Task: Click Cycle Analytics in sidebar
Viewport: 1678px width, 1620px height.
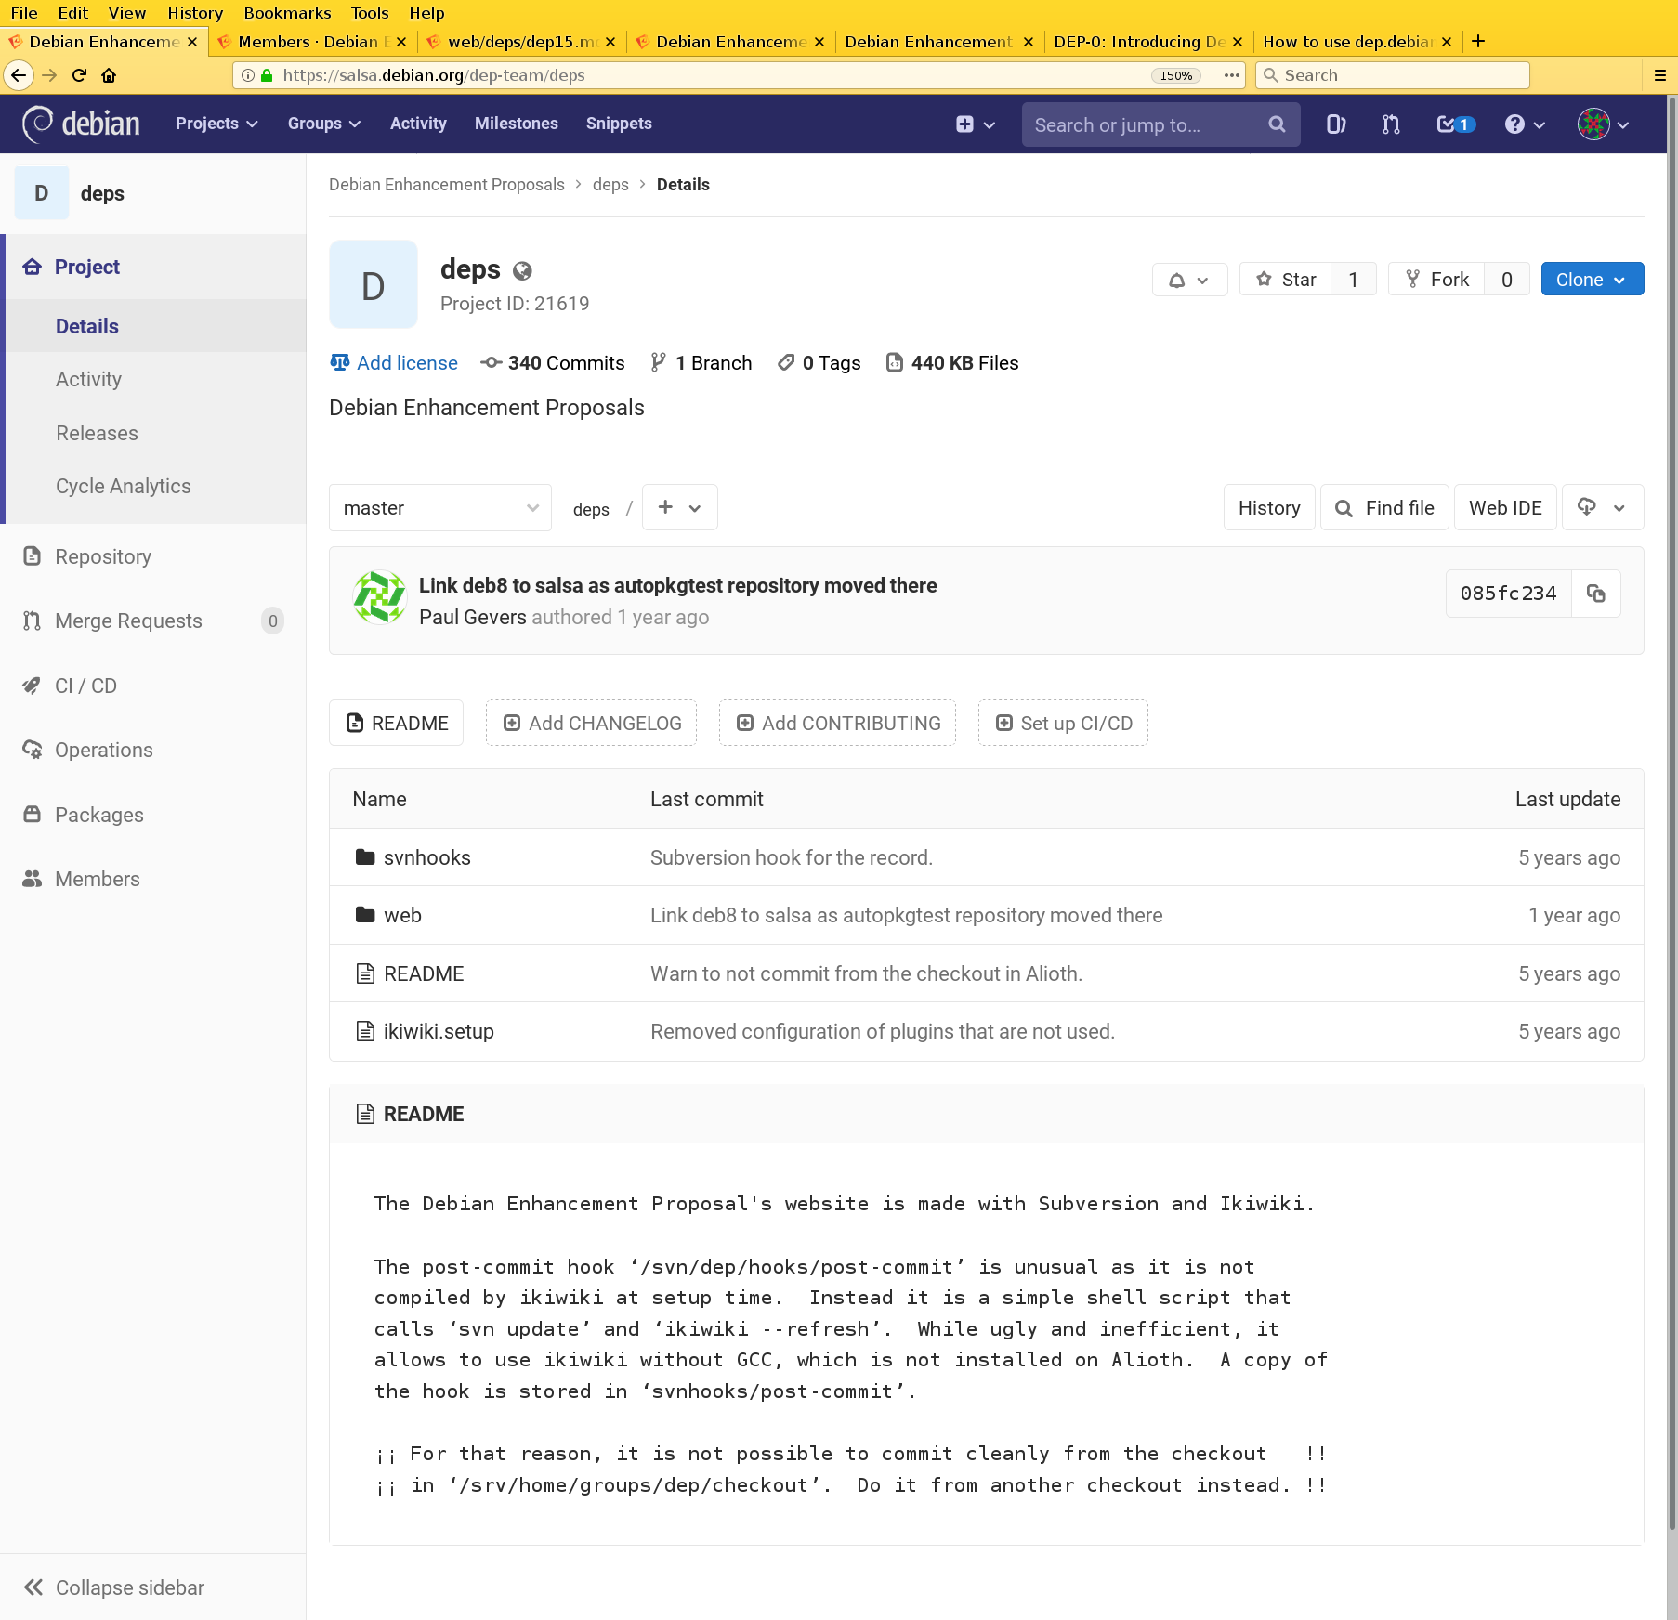Action: (x=124, y=486)
